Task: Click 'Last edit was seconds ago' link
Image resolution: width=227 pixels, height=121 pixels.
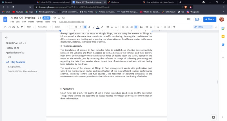Action: (72, 22)
